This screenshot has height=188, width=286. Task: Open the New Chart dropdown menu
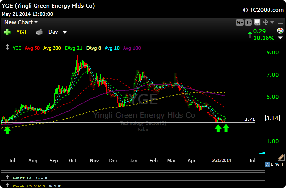point(21,22)
